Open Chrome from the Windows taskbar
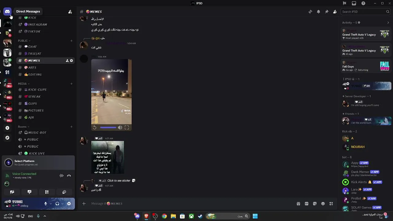Image resolution: width=393 pixels, height=221 pixels. tap(164, 216)
